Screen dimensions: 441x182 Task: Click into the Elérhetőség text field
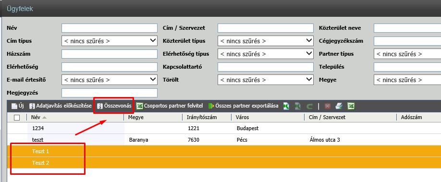tap(110, 67)
